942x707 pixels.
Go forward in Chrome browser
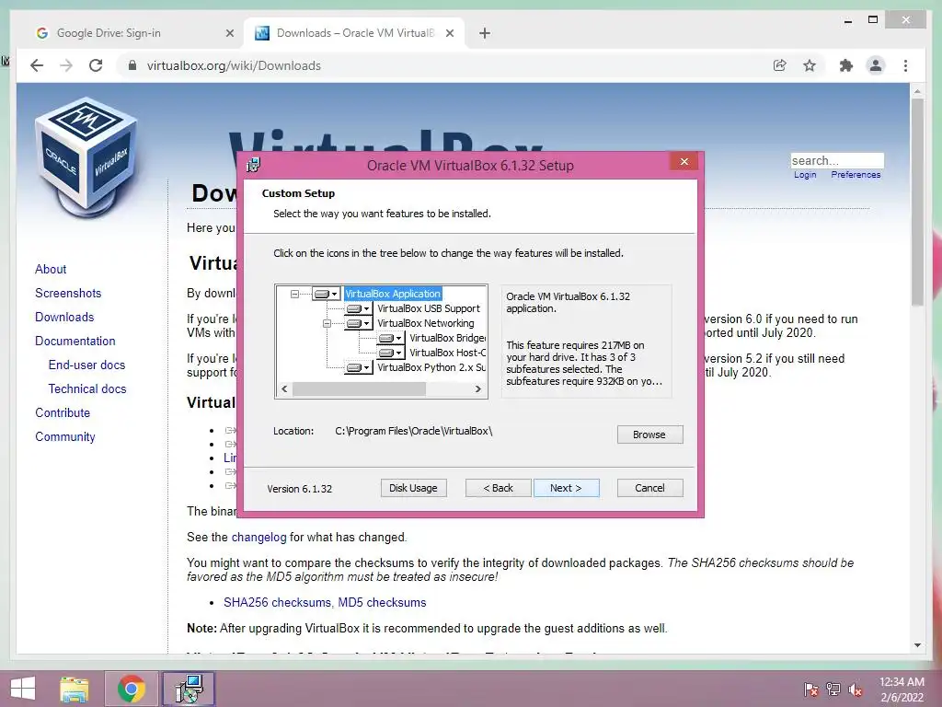point(66,65)
